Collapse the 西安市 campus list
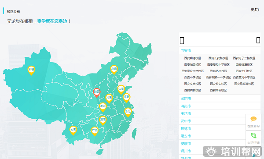Viewport: 264px width, 159px height. click(220, 50)
